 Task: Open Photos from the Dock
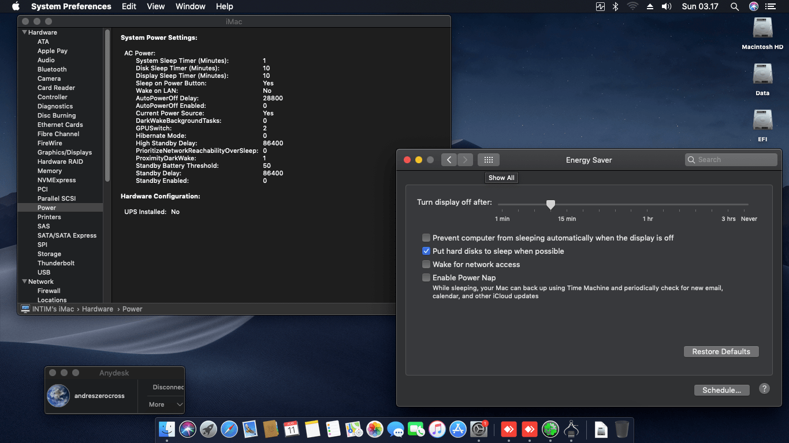tap(375, 429)
